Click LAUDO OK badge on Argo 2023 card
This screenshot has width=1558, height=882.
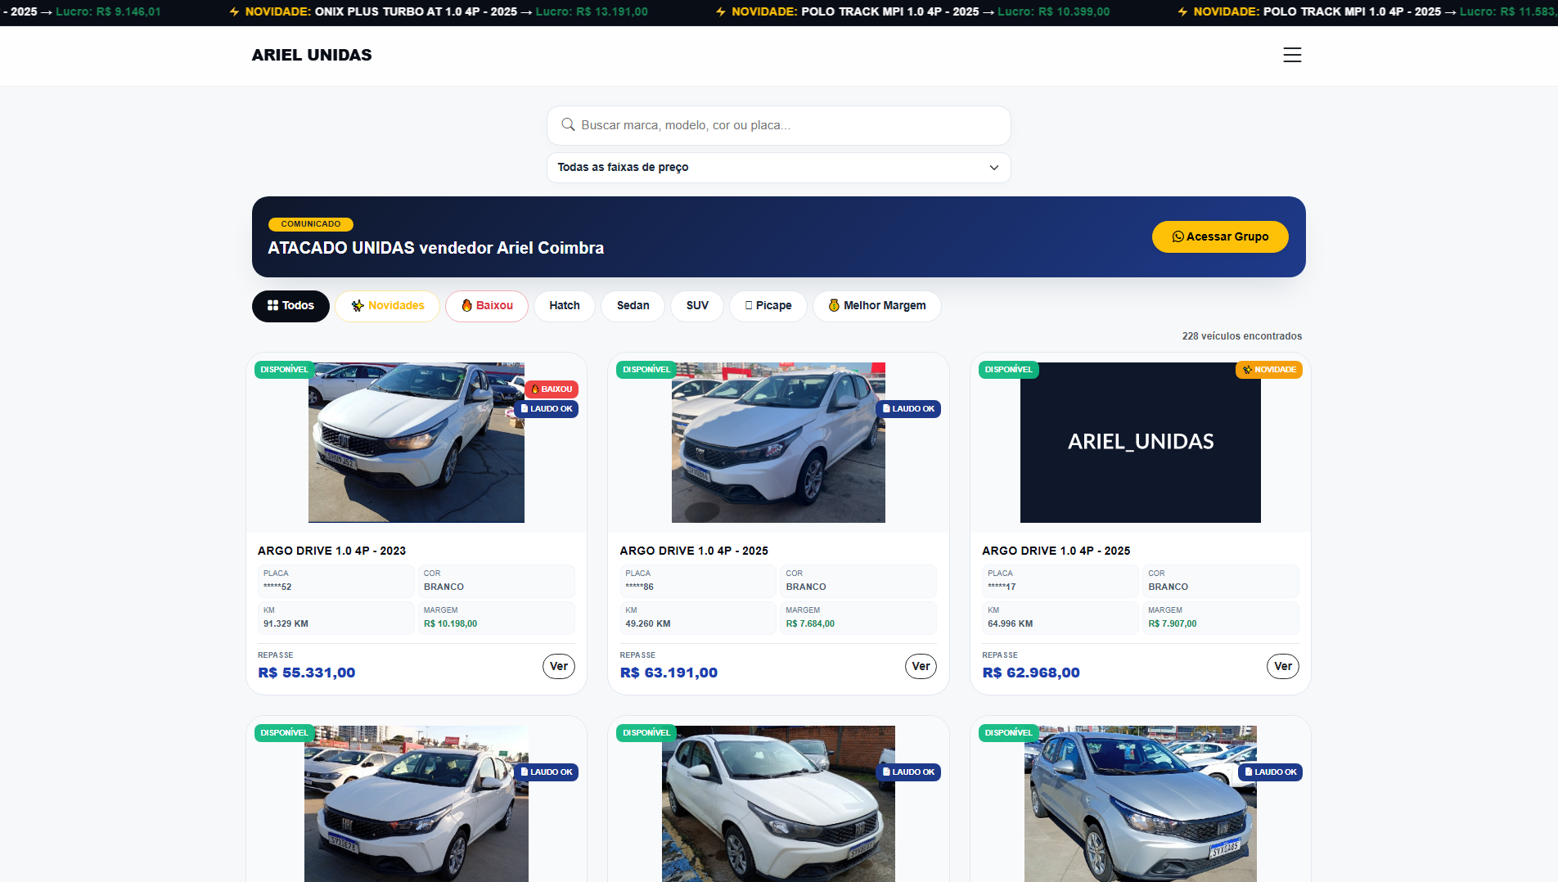(547, 409)
